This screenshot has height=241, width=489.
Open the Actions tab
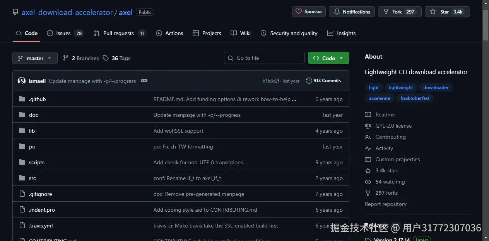coord(169,33)
